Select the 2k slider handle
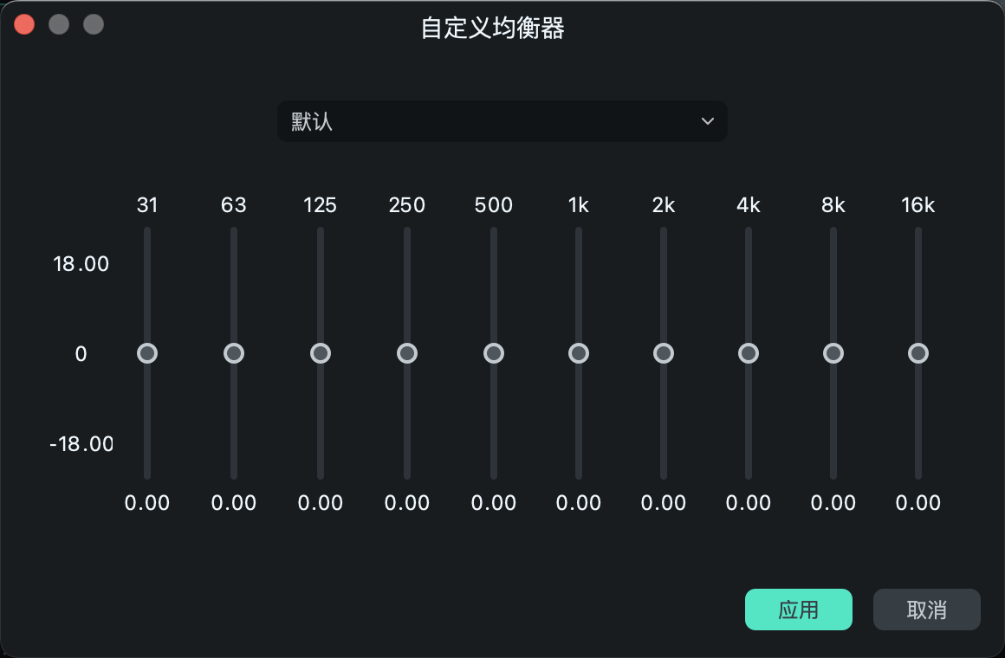The image size is (1005, 658). 663,352
